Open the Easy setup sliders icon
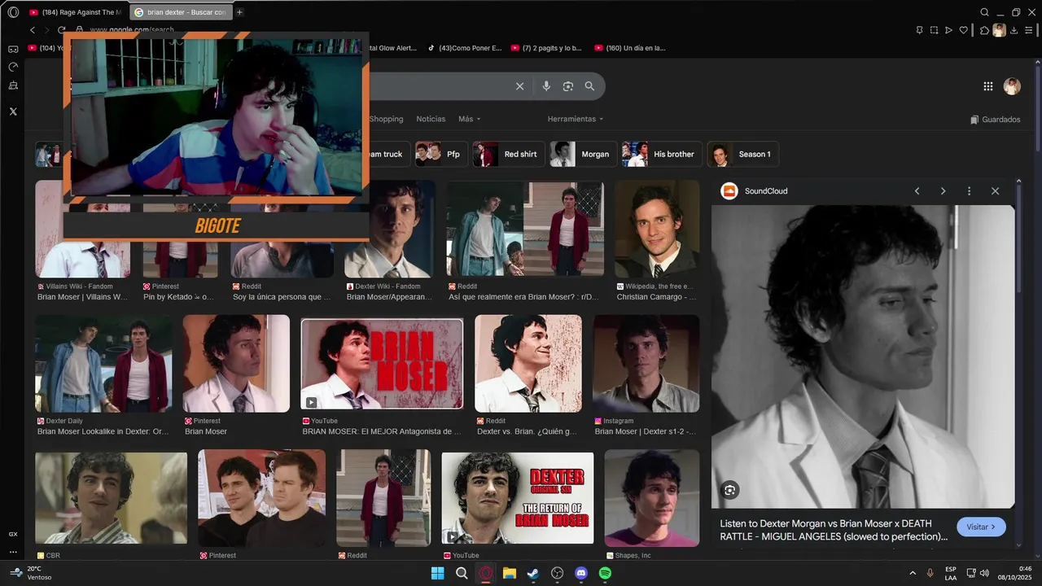Viewport: 1042px width, 586px height. [1028, 30]
